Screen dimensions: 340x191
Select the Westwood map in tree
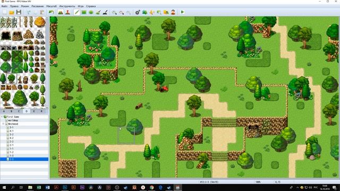pyautogui.click(x=13, y=124)
